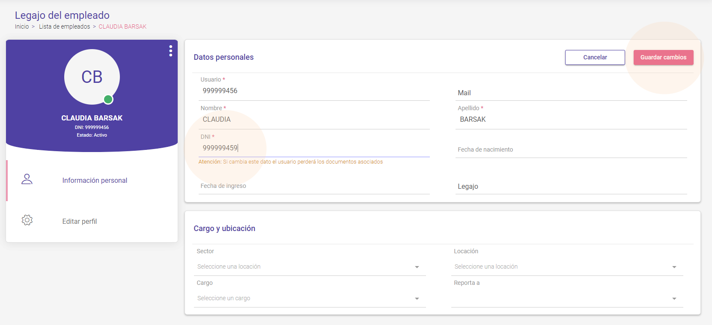Click the gear icon beside Editar perfil
The width and height of the screenshot is (712, 325).
pos(27,220)
